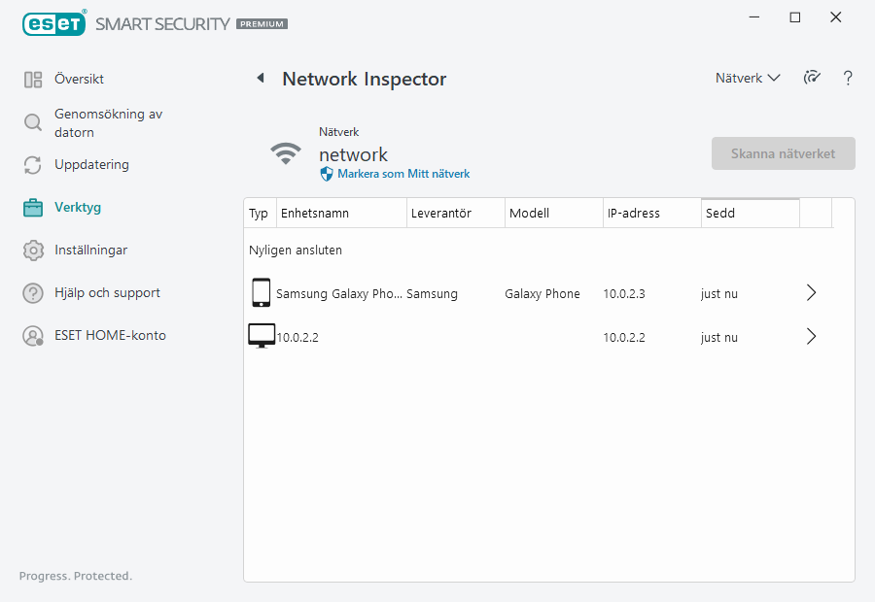Sort by Enhetsnamn column header
Screen dimensions: 875x602
coord(340,214)
